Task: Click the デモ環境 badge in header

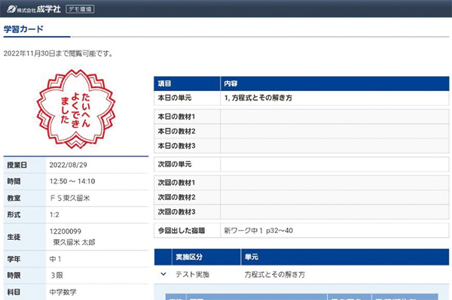Action: click(x=80, y=9)
